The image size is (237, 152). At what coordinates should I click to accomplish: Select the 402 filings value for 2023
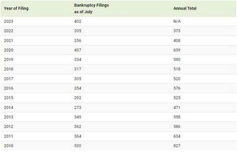(78, 21)
